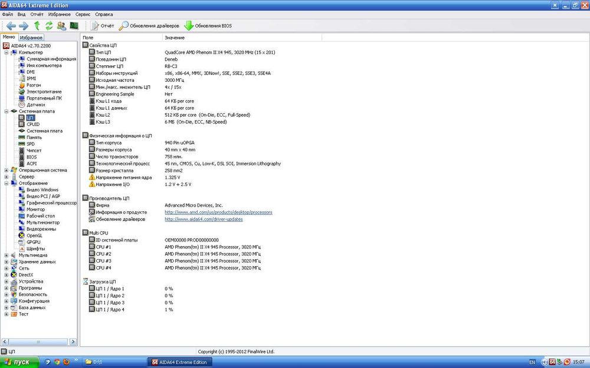The image size is (590, 368).
Task: Click Обновления BIOS toolbar button
Action: pyautogui.click(x=208, y=26)
